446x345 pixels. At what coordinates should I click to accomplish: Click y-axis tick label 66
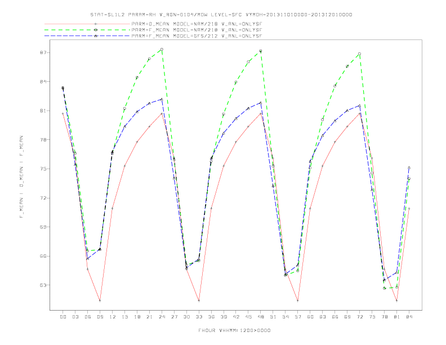[x=44, y=256]
